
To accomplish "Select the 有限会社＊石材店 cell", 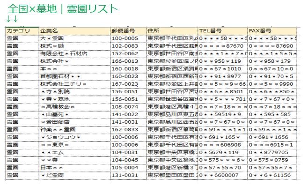I will [x=74, y=54].
